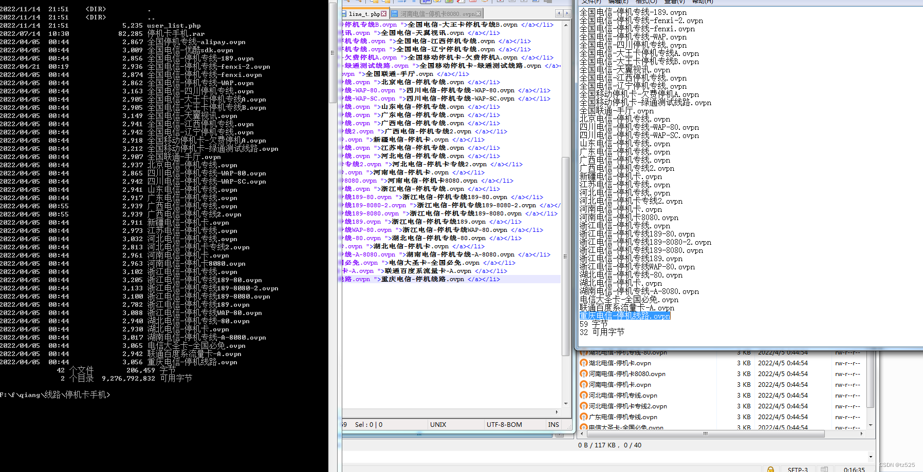Select highlighted 重庆电信-停机线路.ovpn in text window
923x472 pixels.
[625, 316]
